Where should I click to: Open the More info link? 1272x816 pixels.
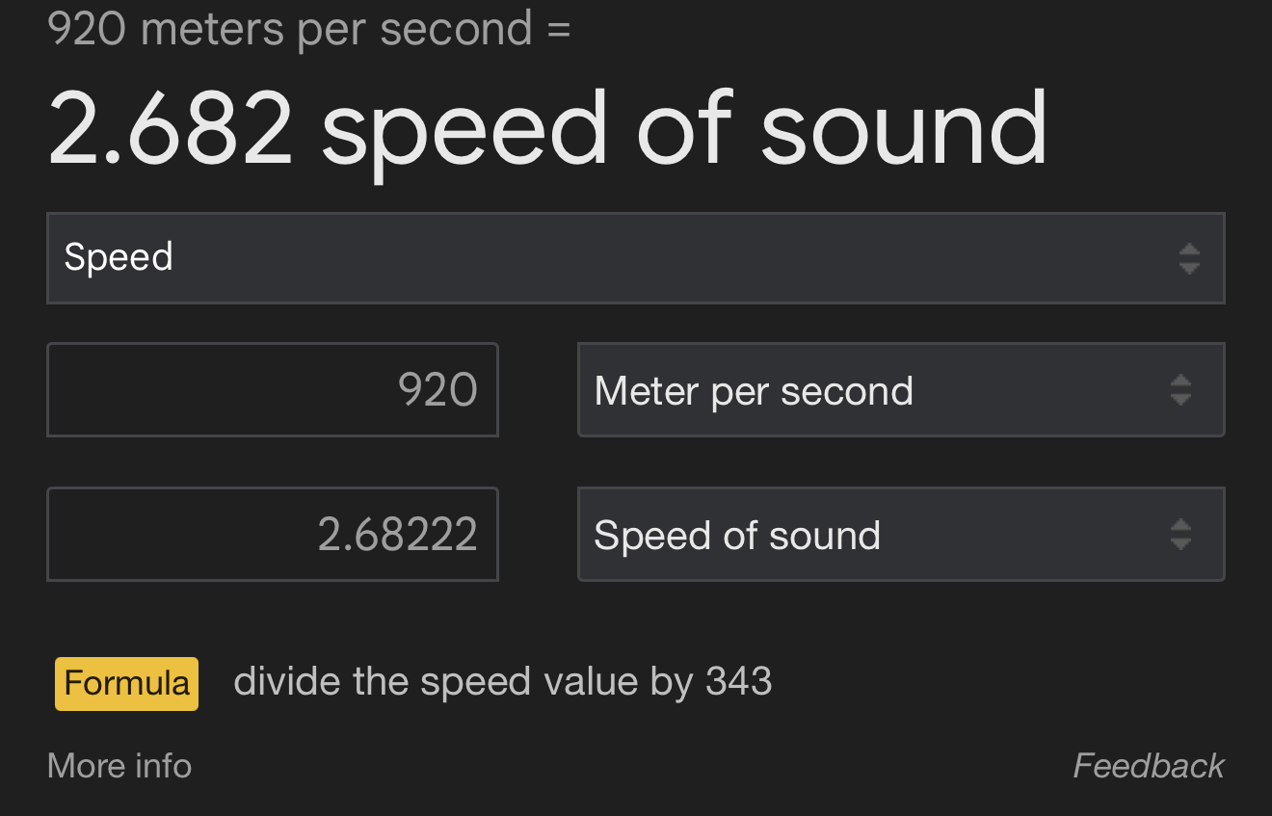click(119, 766)
